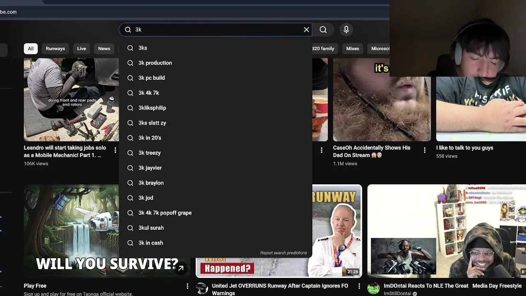
Task: Choose the '3kul surah' suggestion
Action: pyautogui.click(x=215, y=228)
